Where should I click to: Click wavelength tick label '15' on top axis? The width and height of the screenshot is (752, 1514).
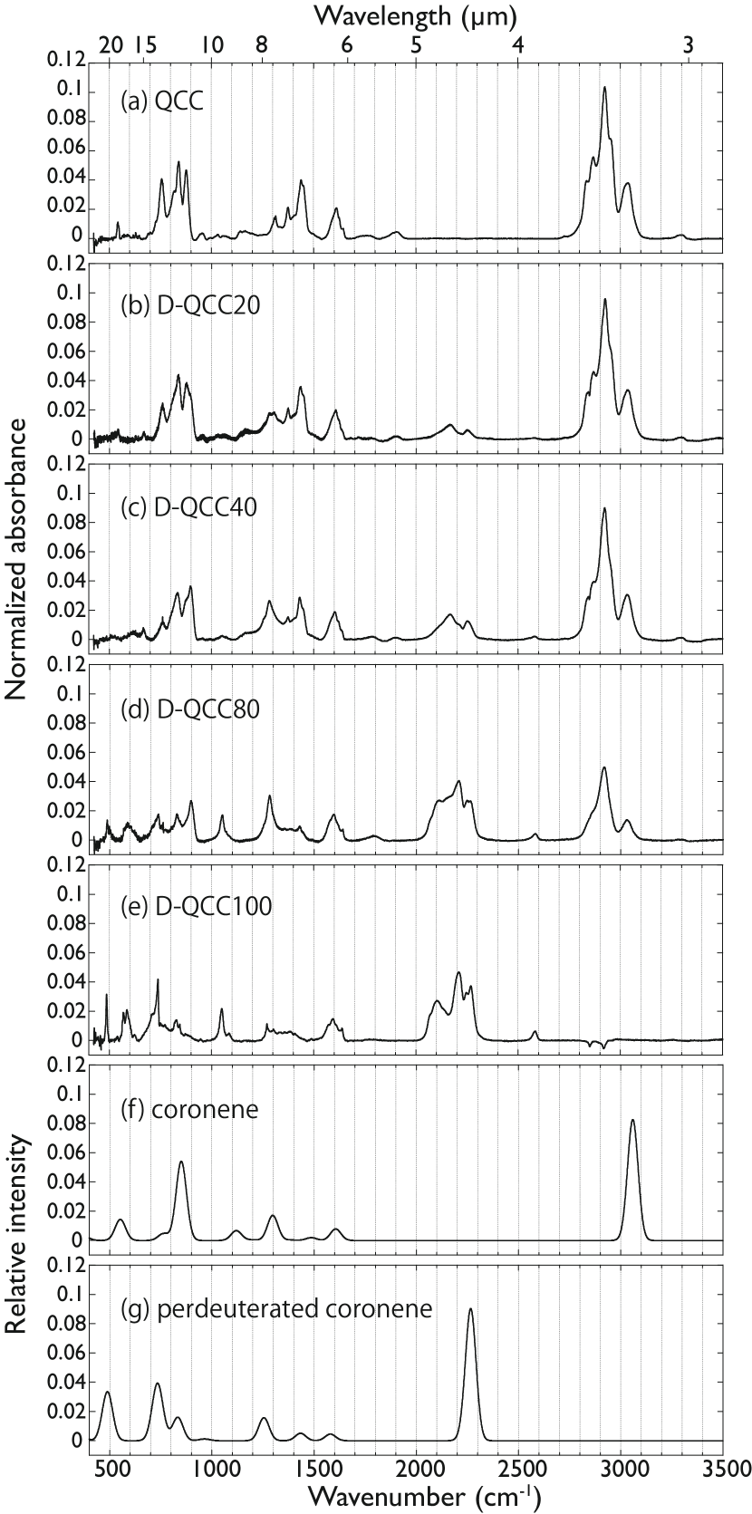tap(145, 45)
